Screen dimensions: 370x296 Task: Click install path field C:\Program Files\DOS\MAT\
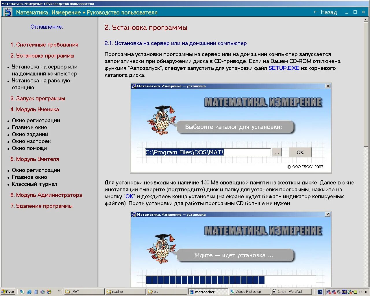(208, 152)
